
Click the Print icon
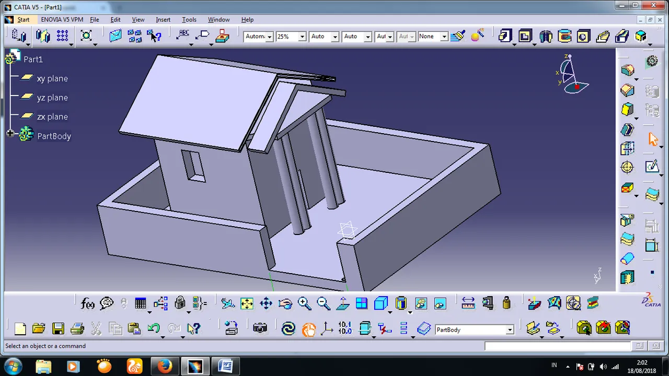point(77,328)
